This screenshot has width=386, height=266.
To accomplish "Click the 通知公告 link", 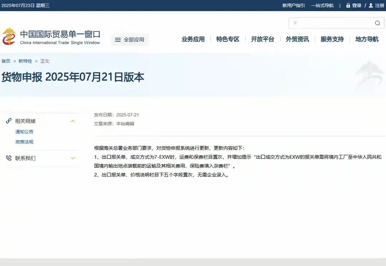I will [x=24, y=132].
